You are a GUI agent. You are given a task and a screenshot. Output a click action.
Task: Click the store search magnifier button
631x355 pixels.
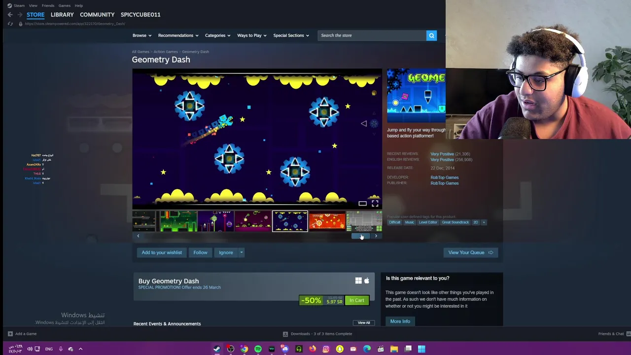click(x=431, y=35)
